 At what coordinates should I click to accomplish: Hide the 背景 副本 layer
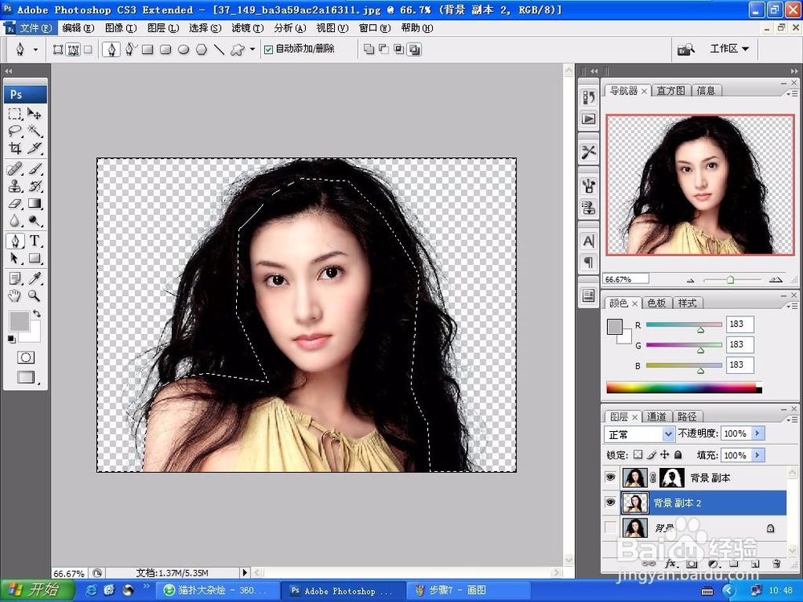click(610, 477)
